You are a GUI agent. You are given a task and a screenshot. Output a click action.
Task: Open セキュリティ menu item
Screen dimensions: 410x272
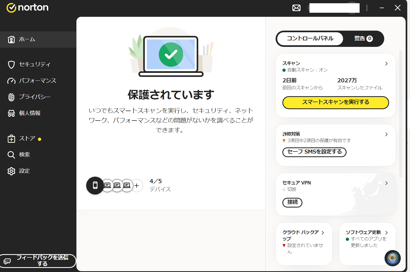[38, 64]
